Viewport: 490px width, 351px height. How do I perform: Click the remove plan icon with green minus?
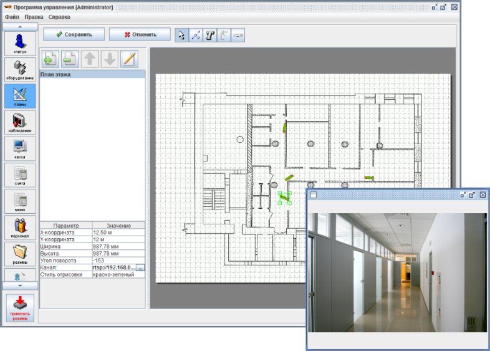point(70,59)
